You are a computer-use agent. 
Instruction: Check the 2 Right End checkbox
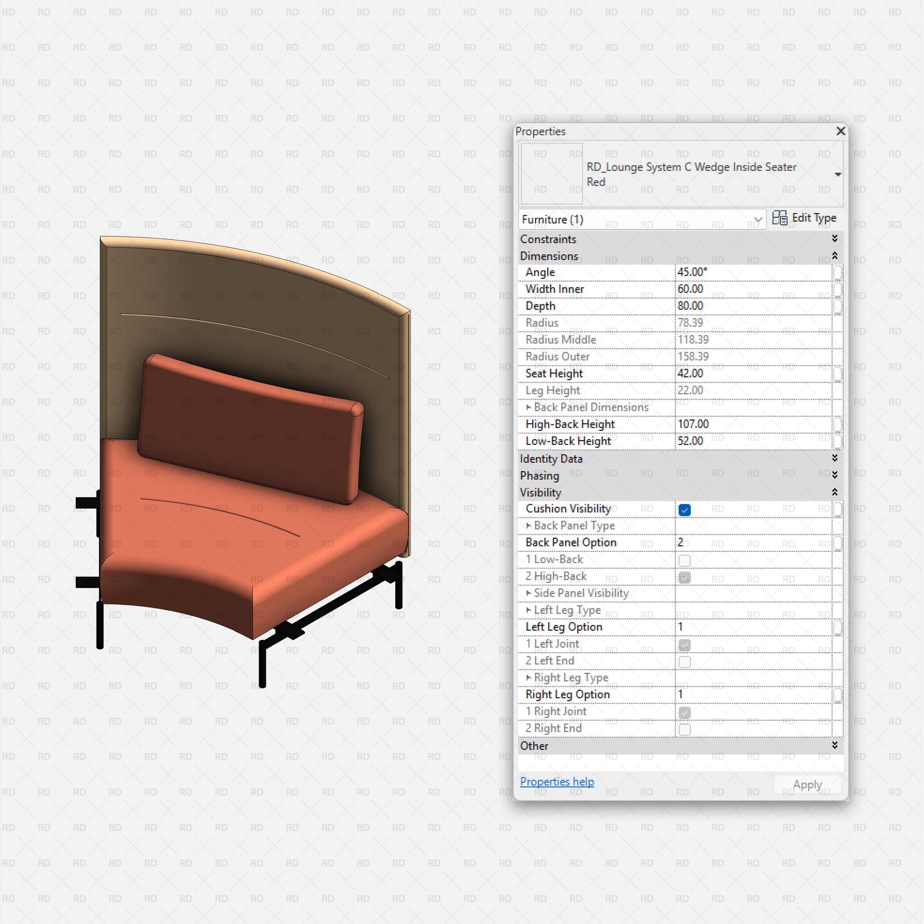coord(685,729)
